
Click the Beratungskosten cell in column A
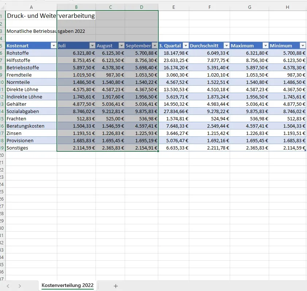(31, 126)
